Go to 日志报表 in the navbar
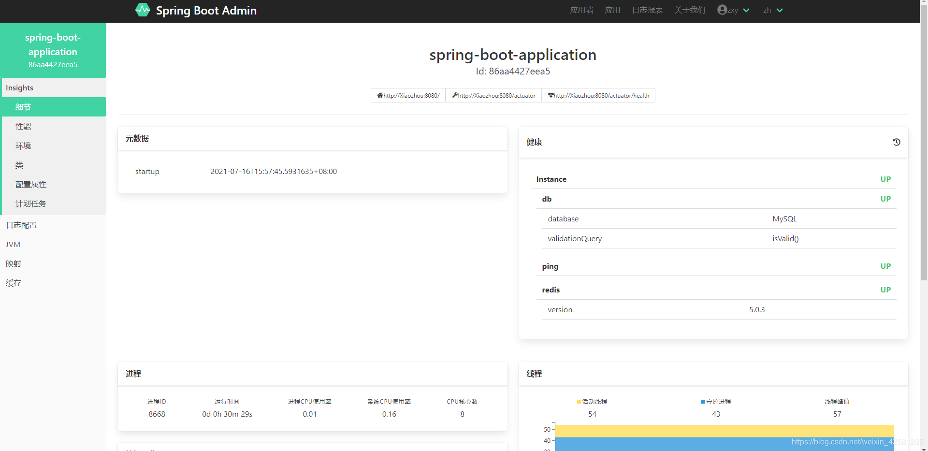 click(x=647, y=10)
